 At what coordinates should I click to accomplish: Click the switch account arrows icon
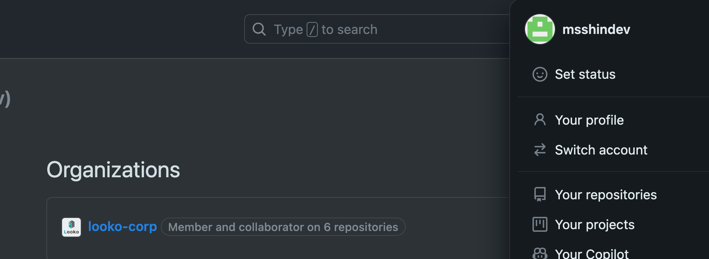[x=540, y=150]
